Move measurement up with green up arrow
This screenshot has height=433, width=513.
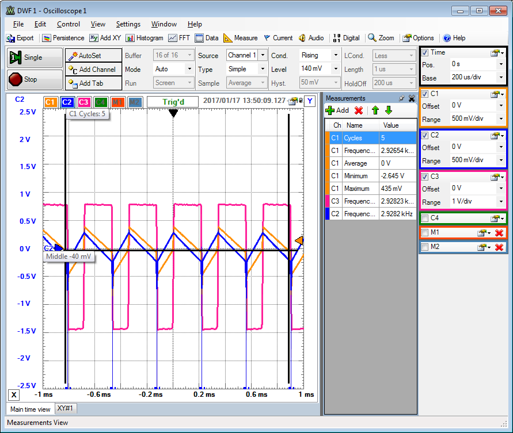click(374, 110)
